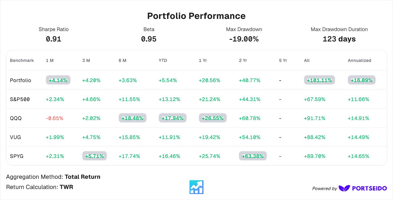Click the Portfolio Performance title
The image size is (393, 200).
196,16
